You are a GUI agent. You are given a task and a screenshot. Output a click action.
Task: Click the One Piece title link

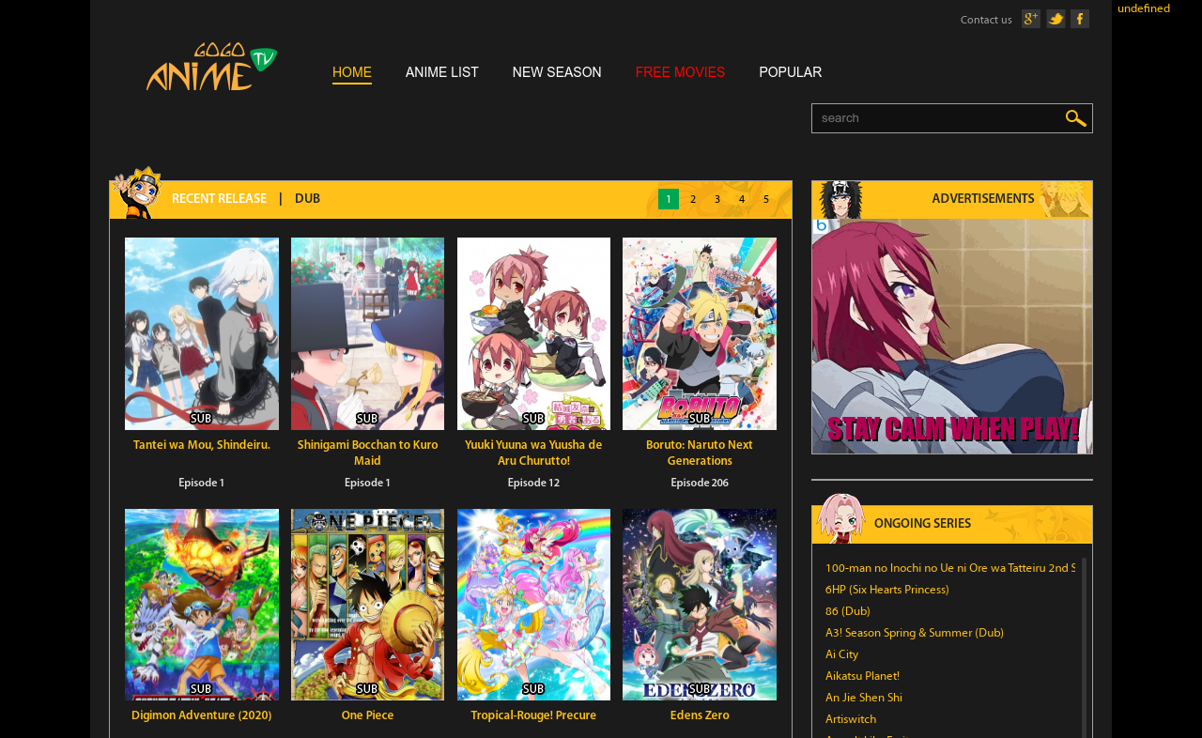[367, 715]
